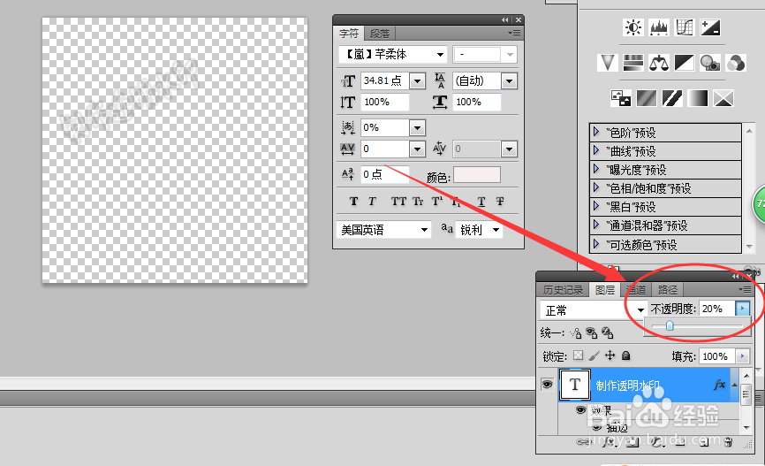Collapse the 制作透明水印 layer effects list
This screenshot has width=765, height=466.
(734, 385)
